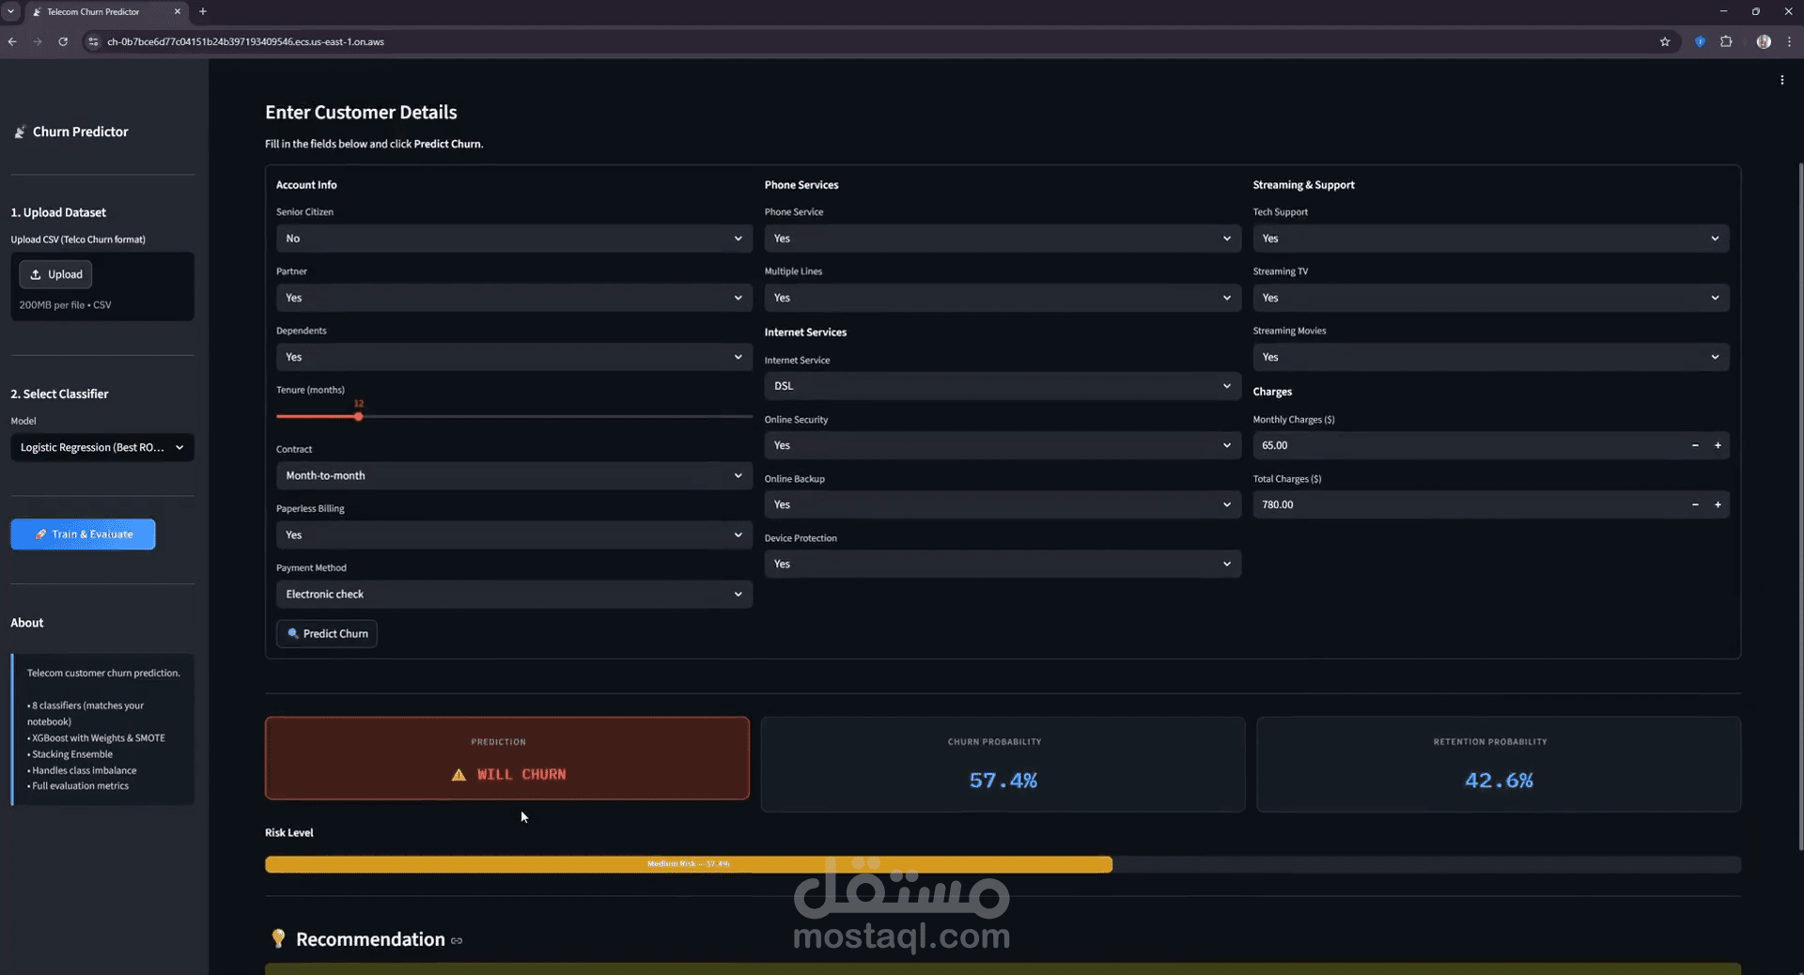Click the Churn Predictor sidebar title
This screenshot has height=975, width=1804.
80,132
